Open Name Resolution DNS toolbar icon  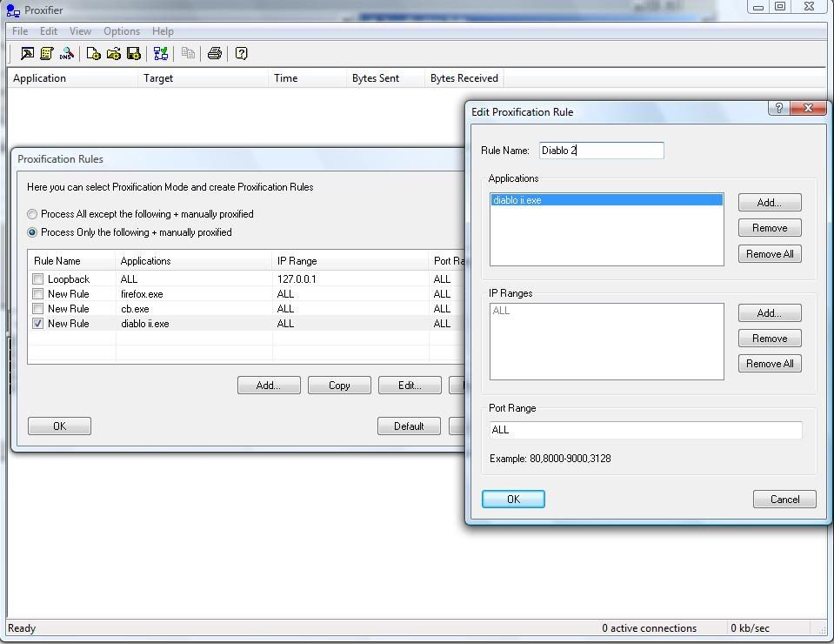[66, 53]
